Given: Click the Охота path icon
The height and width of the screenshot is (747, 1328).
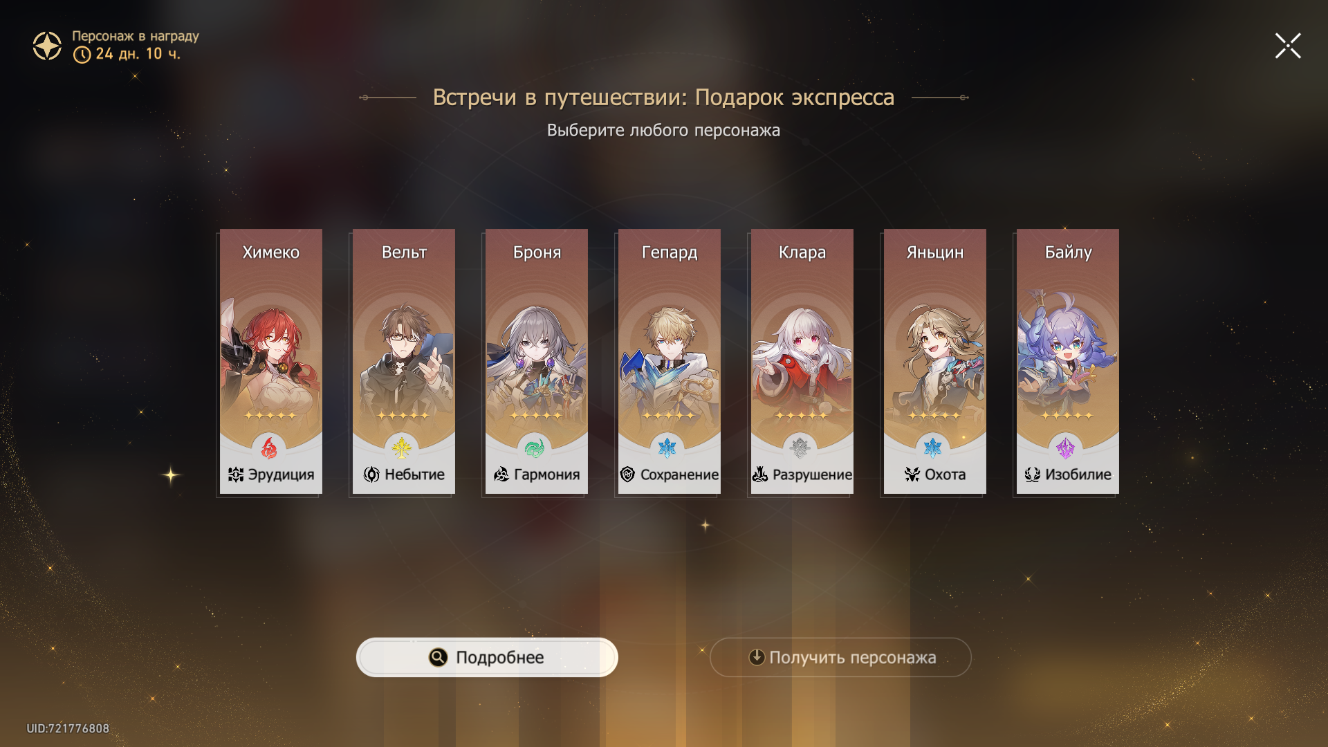Looking at the screenshot, I should (x=912, y=474).
